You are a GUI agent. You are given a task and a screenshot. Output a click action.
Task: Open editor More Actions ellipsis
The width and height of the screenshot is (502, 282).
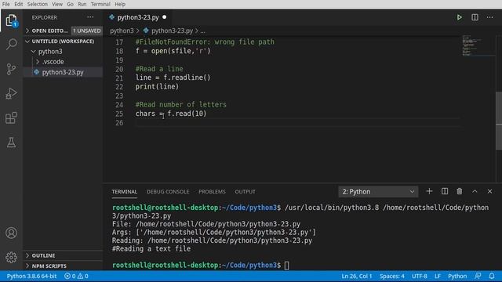(489, 17)
